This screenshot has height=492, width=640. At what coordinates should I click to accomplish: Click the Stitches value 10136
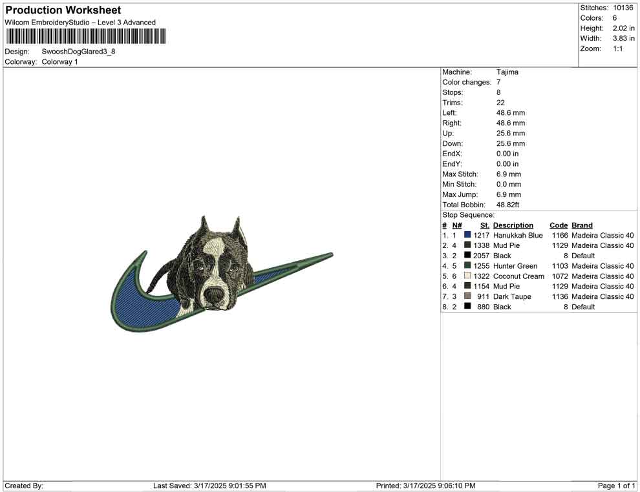click(623, 8)
